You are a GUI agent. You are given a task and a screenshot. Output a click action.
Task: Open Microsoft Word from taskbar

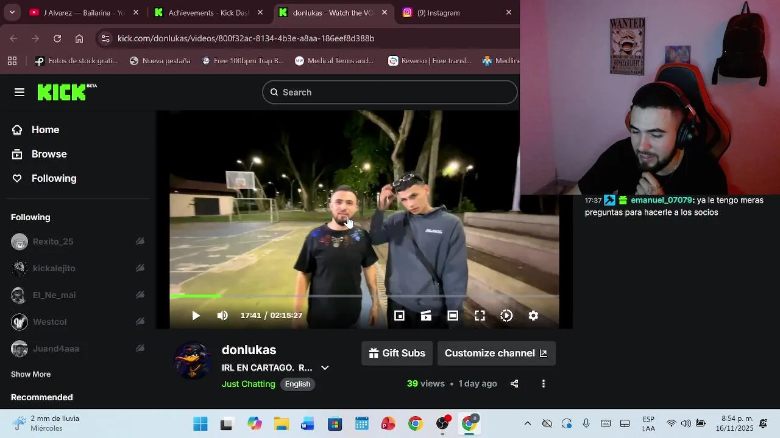(x=308, y=424)
